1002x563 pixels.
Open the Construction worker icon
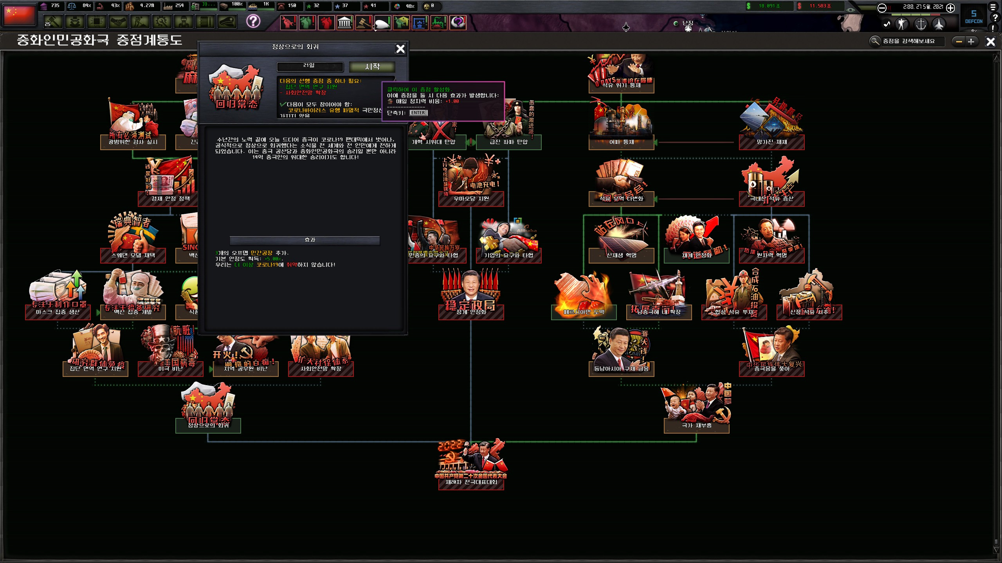tap(140, 22)
